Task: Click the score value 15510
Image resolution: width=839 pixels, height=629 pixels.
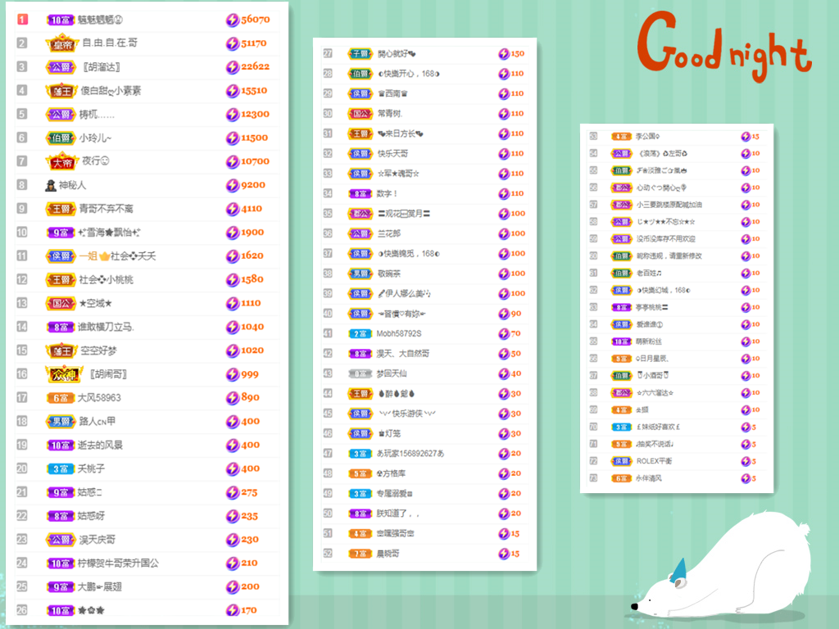Action: coord(254,91)
